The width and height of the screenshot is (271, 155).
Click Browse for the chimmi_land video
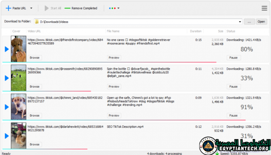(35, 115)
